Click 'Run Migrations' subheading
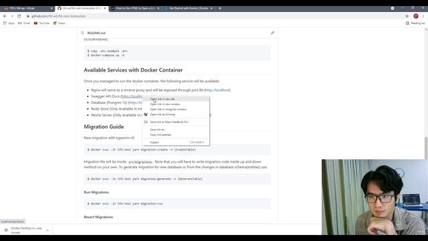This screenshot has width=428, height=241. coord(96,192)
